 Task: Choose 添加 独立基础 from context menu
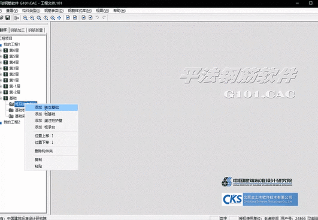52,107
